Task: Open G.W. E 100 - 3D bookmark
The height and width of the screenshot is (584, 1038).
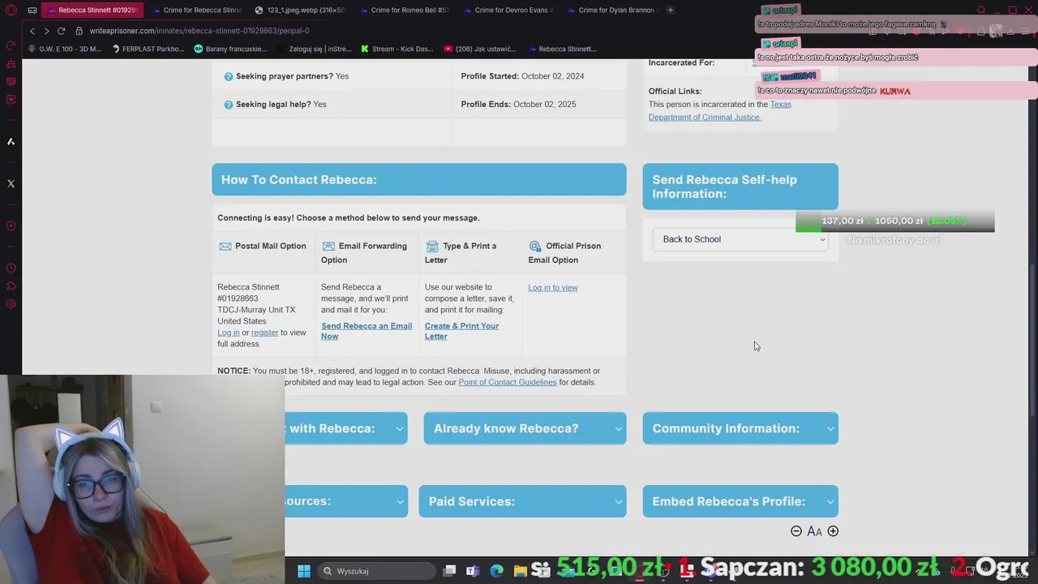Action: tap(65, 49)
